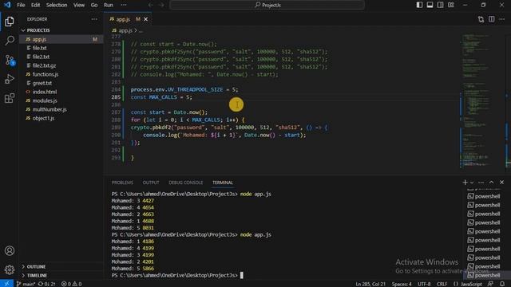Close the app.js editor tab
Viewport: 511px width, 287px height.
[145, 19]
